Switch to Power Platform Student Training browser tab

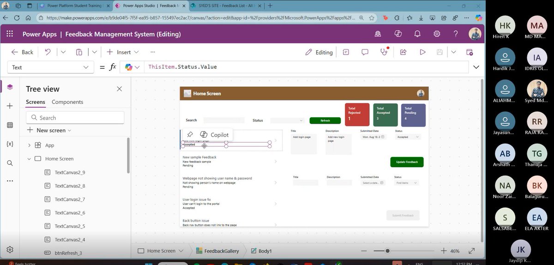74,6
